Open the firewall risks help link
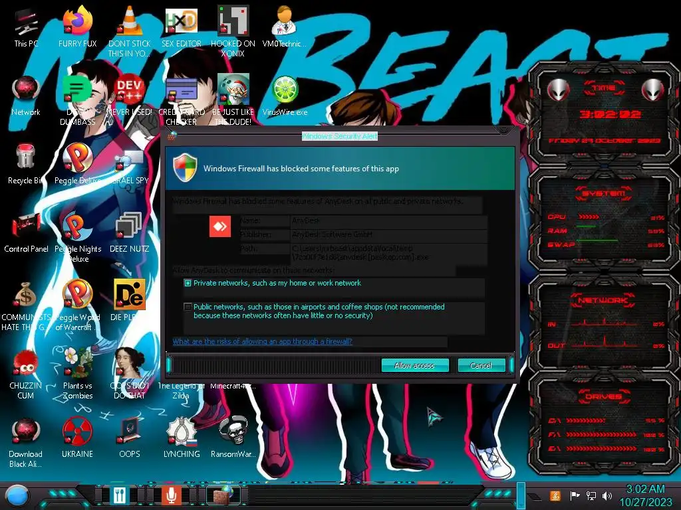Viewport: 681px width, 510px height. pos(262,341)
